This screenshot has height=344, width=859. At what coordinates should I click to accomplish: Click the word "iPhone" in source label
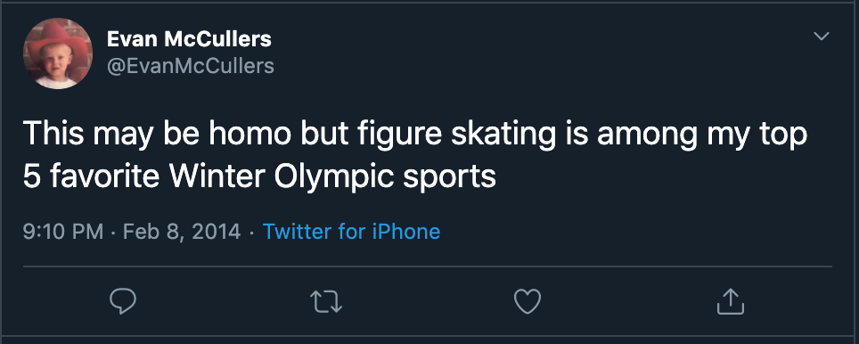[x=406, y=231]
